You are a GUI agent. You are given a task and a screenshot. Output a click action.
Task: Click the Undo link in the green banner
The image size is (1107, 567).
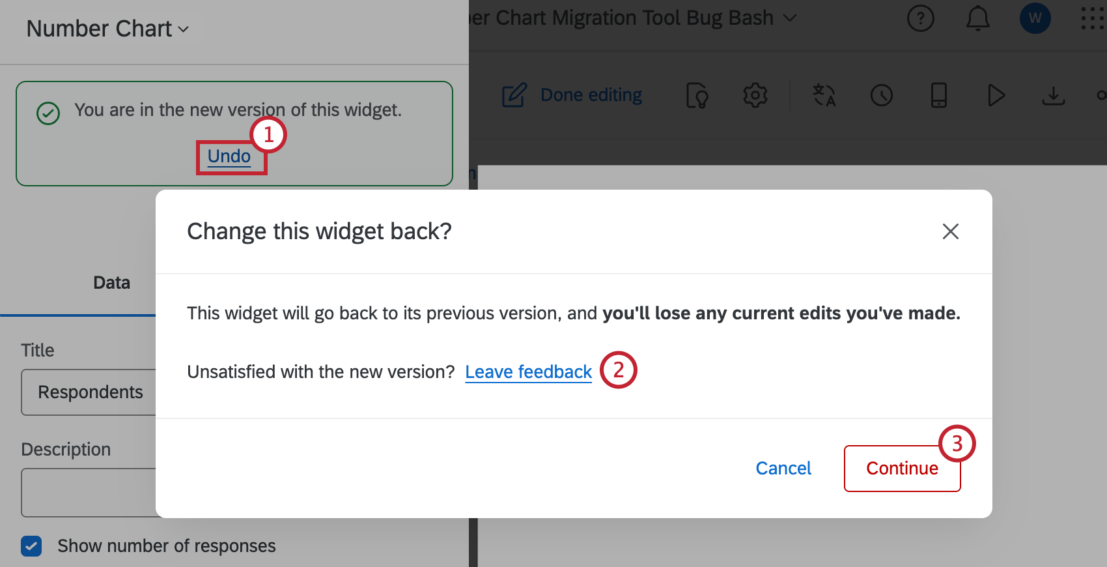coord(229,156)
